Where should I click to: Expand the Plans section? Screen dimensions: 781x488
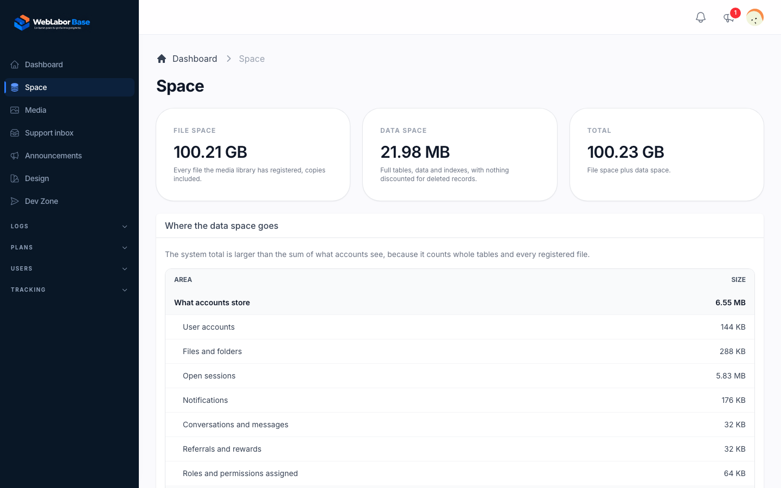(x=69, y=248)
